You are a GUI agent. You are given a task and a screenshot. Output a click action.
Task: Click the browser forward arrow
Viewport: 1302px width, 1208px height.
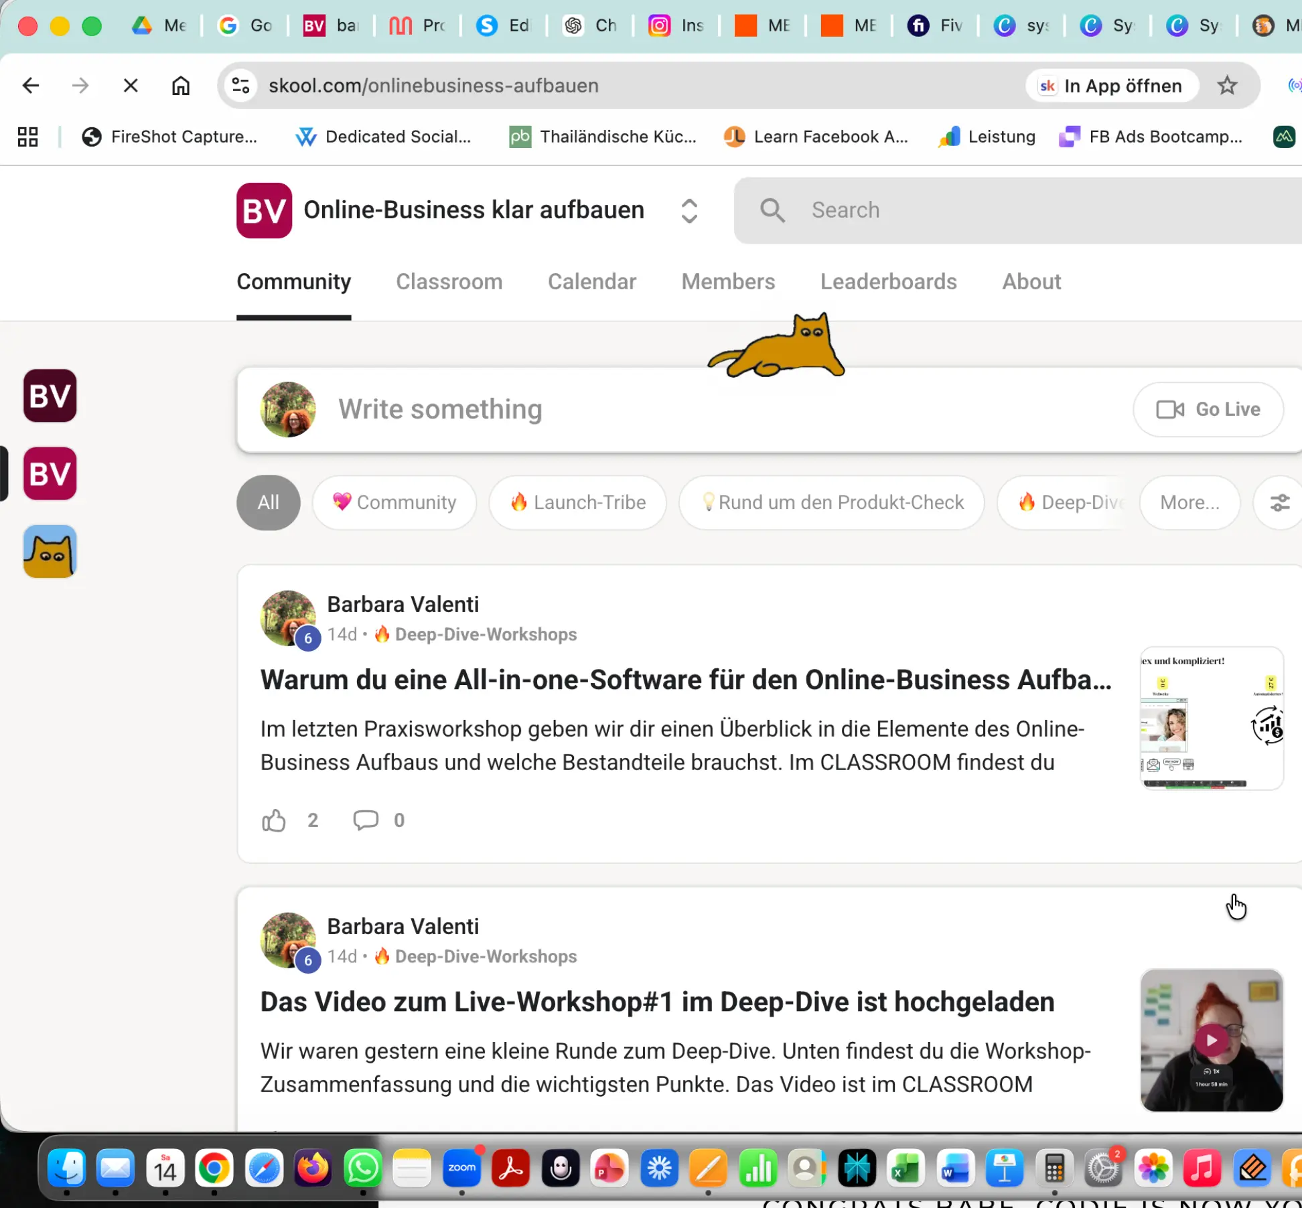click(80, 86)
